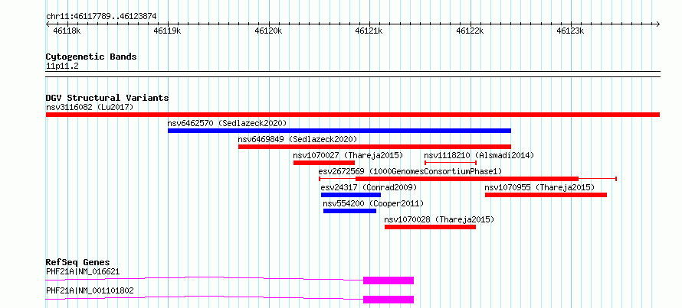682x308 pixels.
Task: Click the nsv554200 (Cooper2011) blue bar
Action: pyautogui.click(x=349, y=211)
